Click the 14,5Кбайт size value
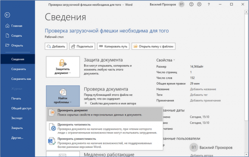Viewport: 249px width, 157px height. tap(197, 66)
